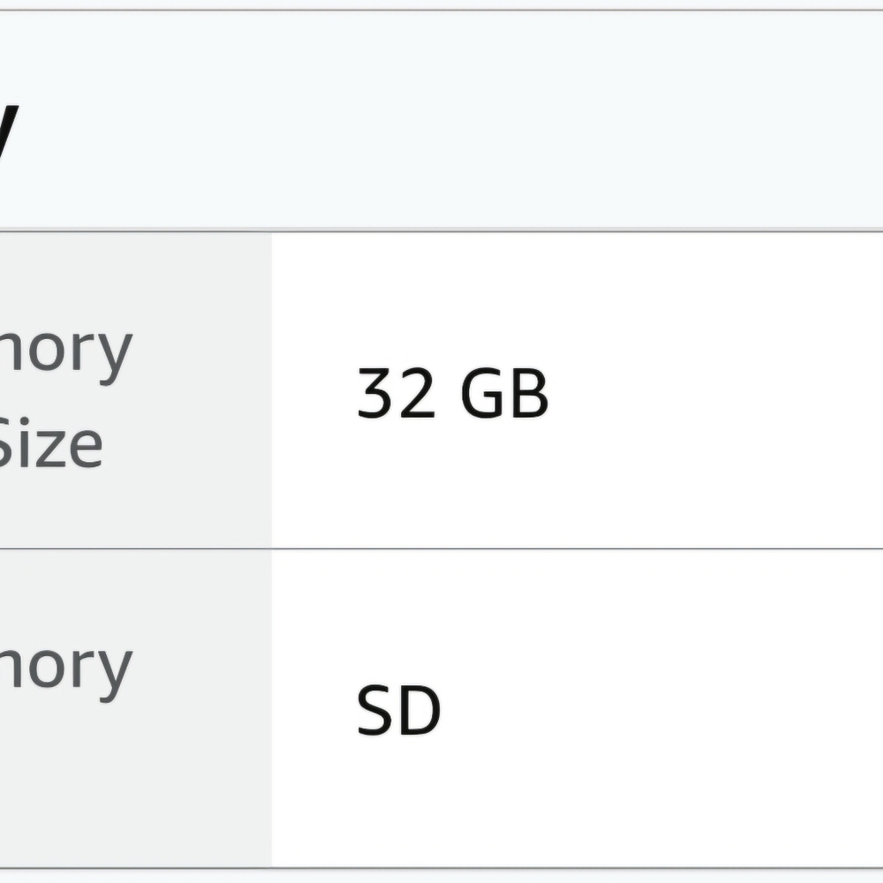Click the empty header area right of the title

(x=450, y=119)
